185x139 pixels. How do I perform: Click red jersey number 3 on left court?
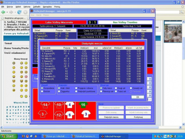(43, 114)
